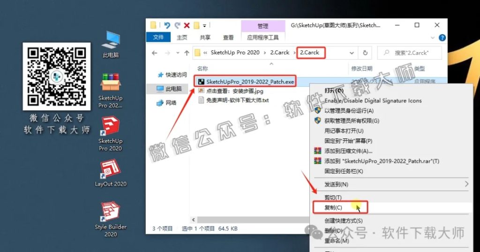Click the 搜索"2.Carck" search box
The width and height of the screenshot is (480, 252).
[x=409, y=53]
